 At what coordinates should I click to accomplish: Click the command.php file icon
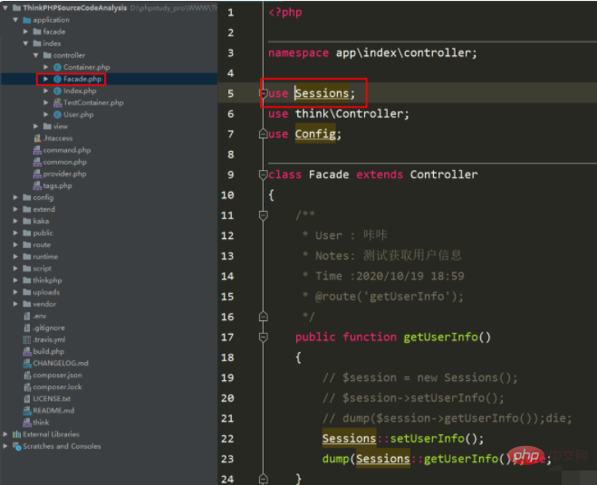pos(37,150)
